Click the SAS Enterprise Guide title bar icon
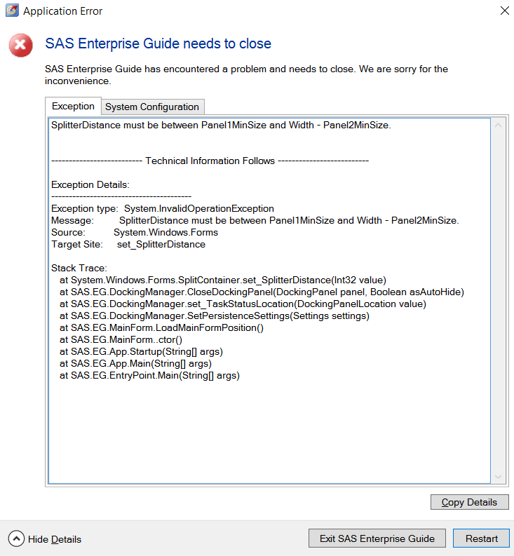Viewport: 514px width, 556px height. tap(11, 11)
